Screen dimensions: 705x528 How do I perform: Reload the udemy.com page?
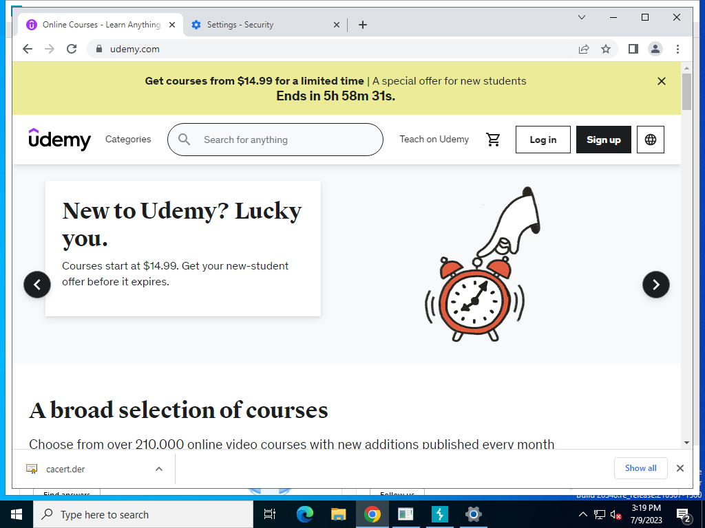click(72, 49)
